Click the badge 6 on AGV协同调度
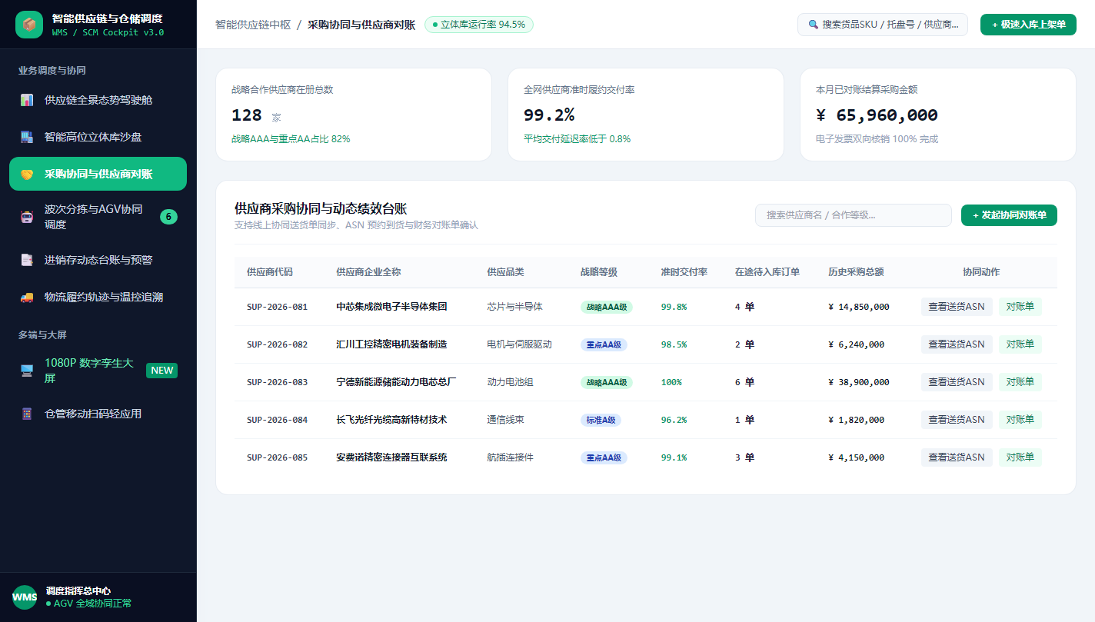This screenshot has height=622, width=1095. (168, 217)
